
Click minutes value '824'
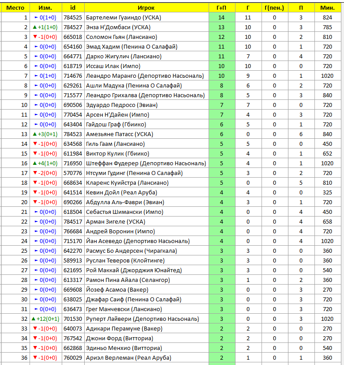328,18
